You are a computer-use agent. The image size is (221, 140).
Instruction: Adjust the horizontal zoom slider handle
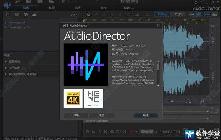pos(172,101)
